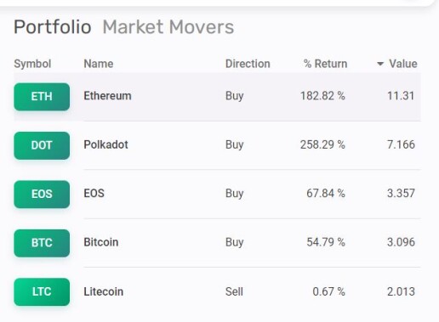Viewport: 439px width, 322px height.
Task: Click the ETH symbol badge
Action: [42, 97]
